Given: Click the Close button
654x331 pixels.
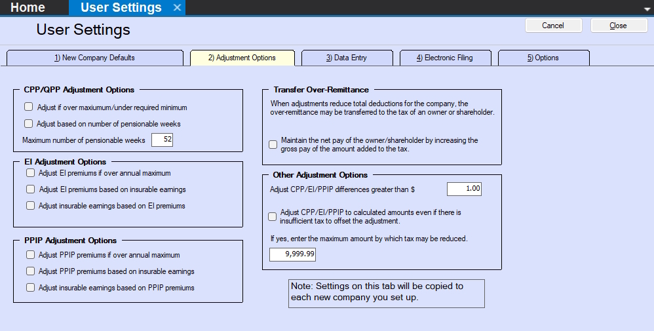Looking at the screenshot, I should pos(619,26).
